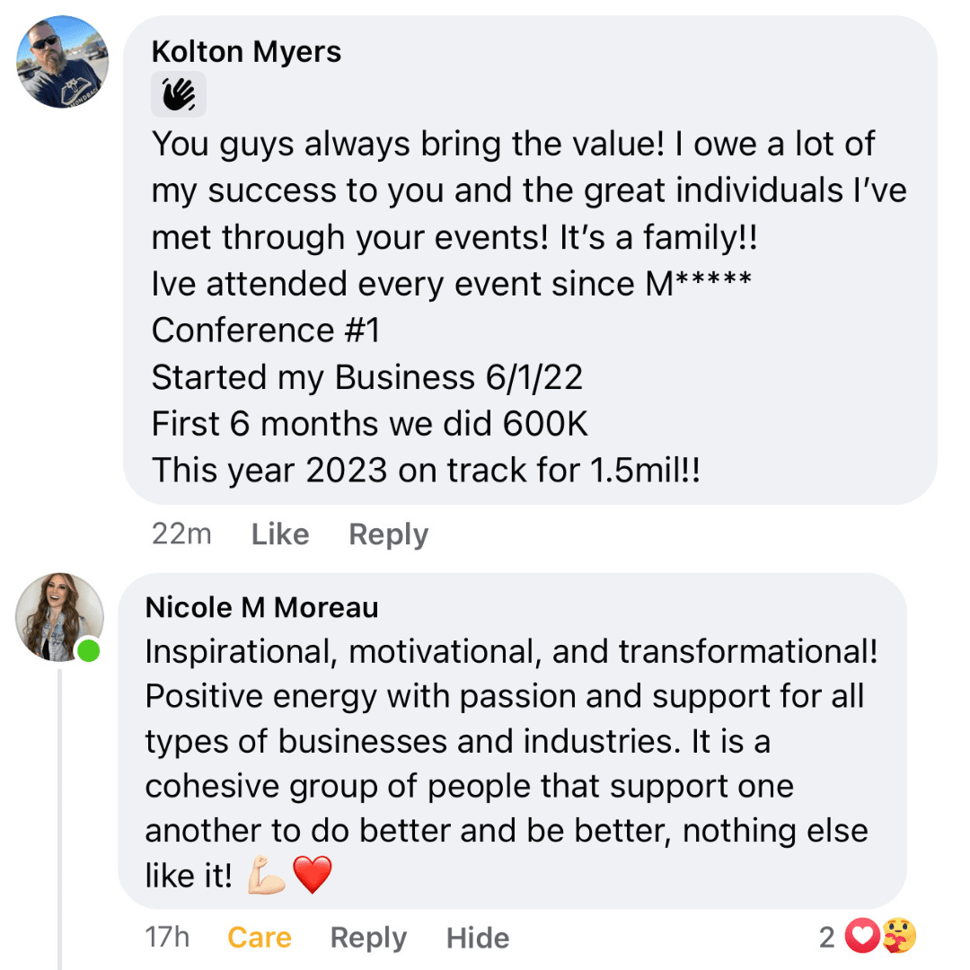The height and width of the screenshot is (970, 970).
Task: Reply to Kolton Myers' comment
Action: (388, 534)
